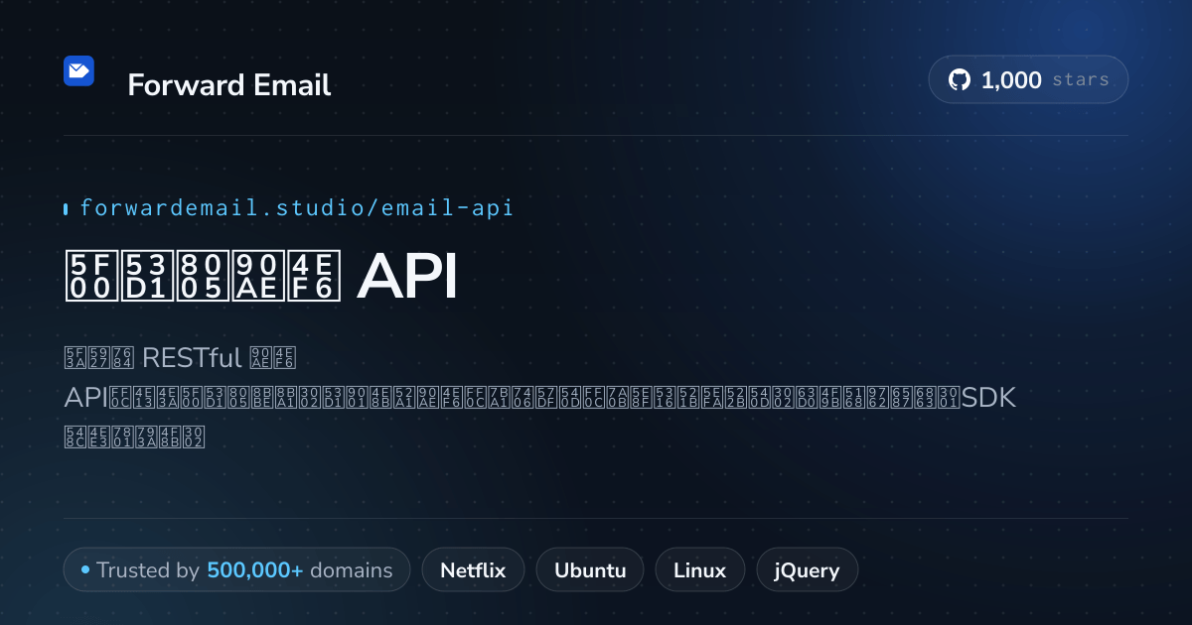
Task: Click the word stars in badge
Action: click(x=1081, y=80)
